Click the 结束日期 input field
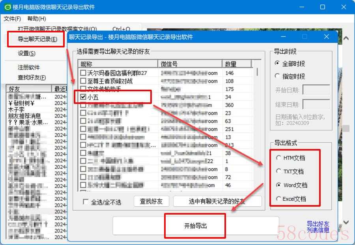355x245 pixels. click(316, 104)
